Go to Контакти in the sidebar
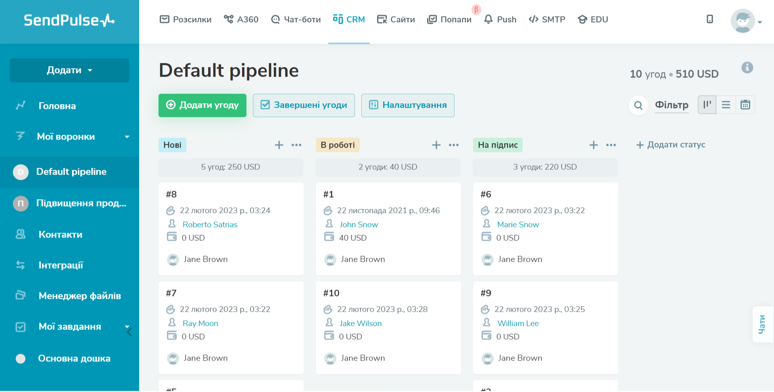 (60, 234)
